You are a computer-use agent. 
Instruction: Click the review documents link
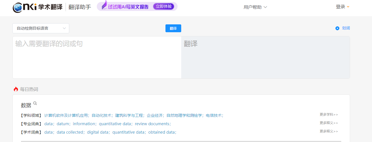152,124
